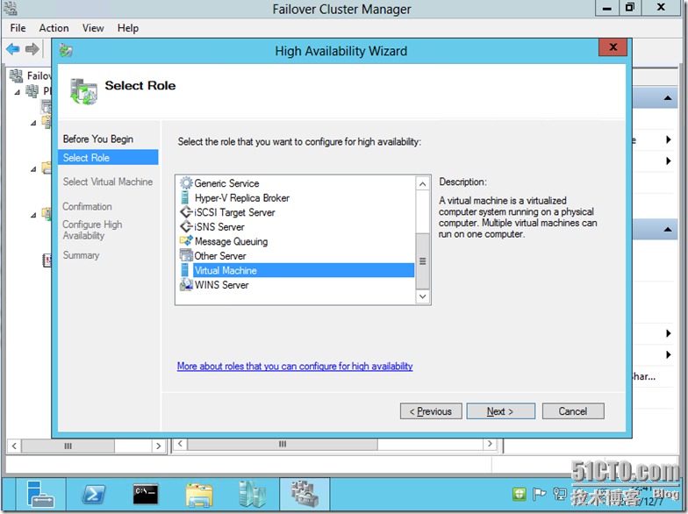Click the wizard title bar icon
Image resolution: width=688 pixels, height=514 pixels.
pos(66,51)
